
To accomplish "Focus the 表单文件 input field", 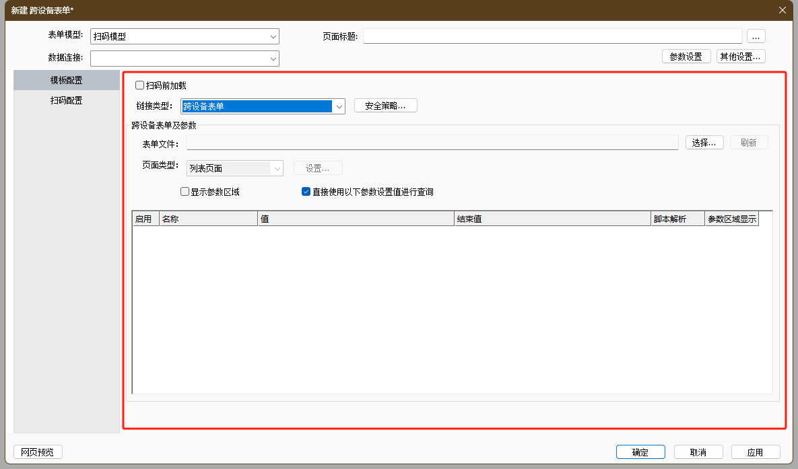I will point(432,143).
